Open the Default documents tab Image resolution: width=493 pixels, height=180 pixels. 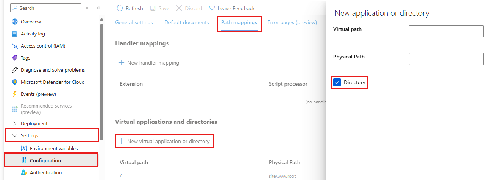point(187,22)
